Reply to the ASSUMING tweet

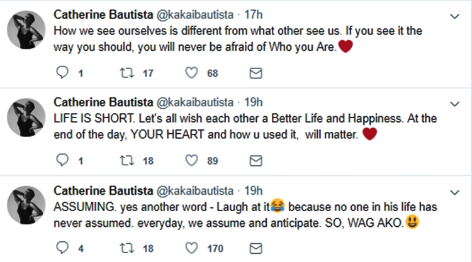(62, 248)
